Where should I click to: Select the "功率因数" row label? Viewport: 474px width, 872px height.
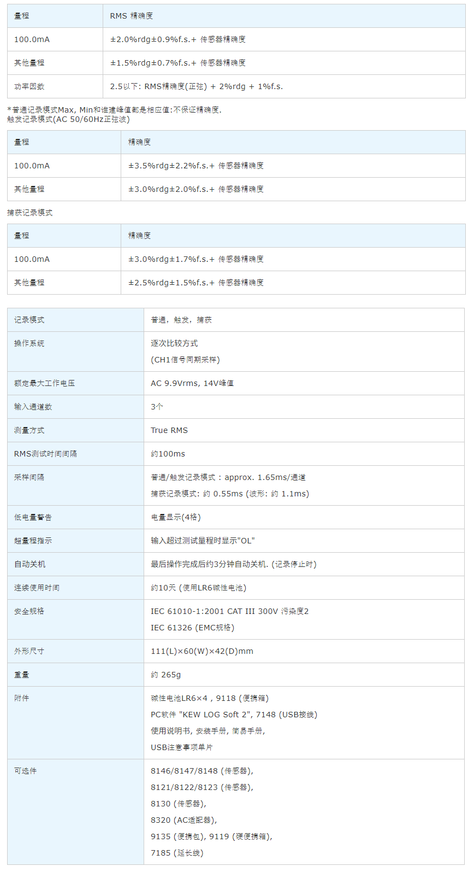click(29, 86)
